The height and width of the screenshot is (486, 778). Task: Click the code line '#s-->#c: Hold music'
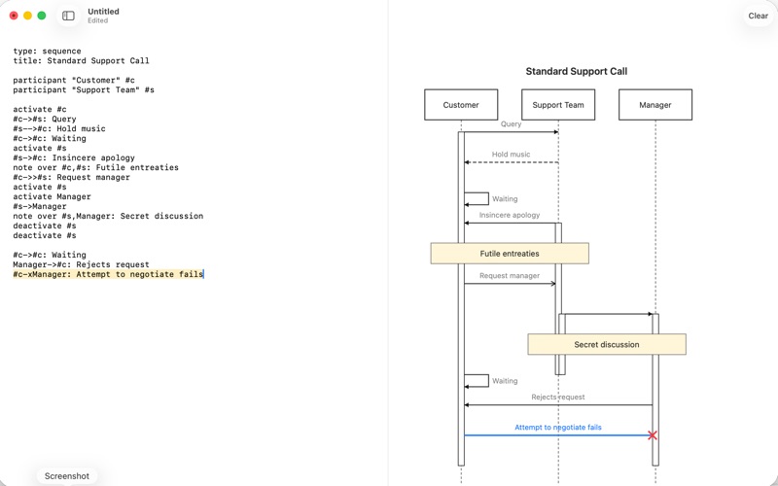(x=59, y=128)
